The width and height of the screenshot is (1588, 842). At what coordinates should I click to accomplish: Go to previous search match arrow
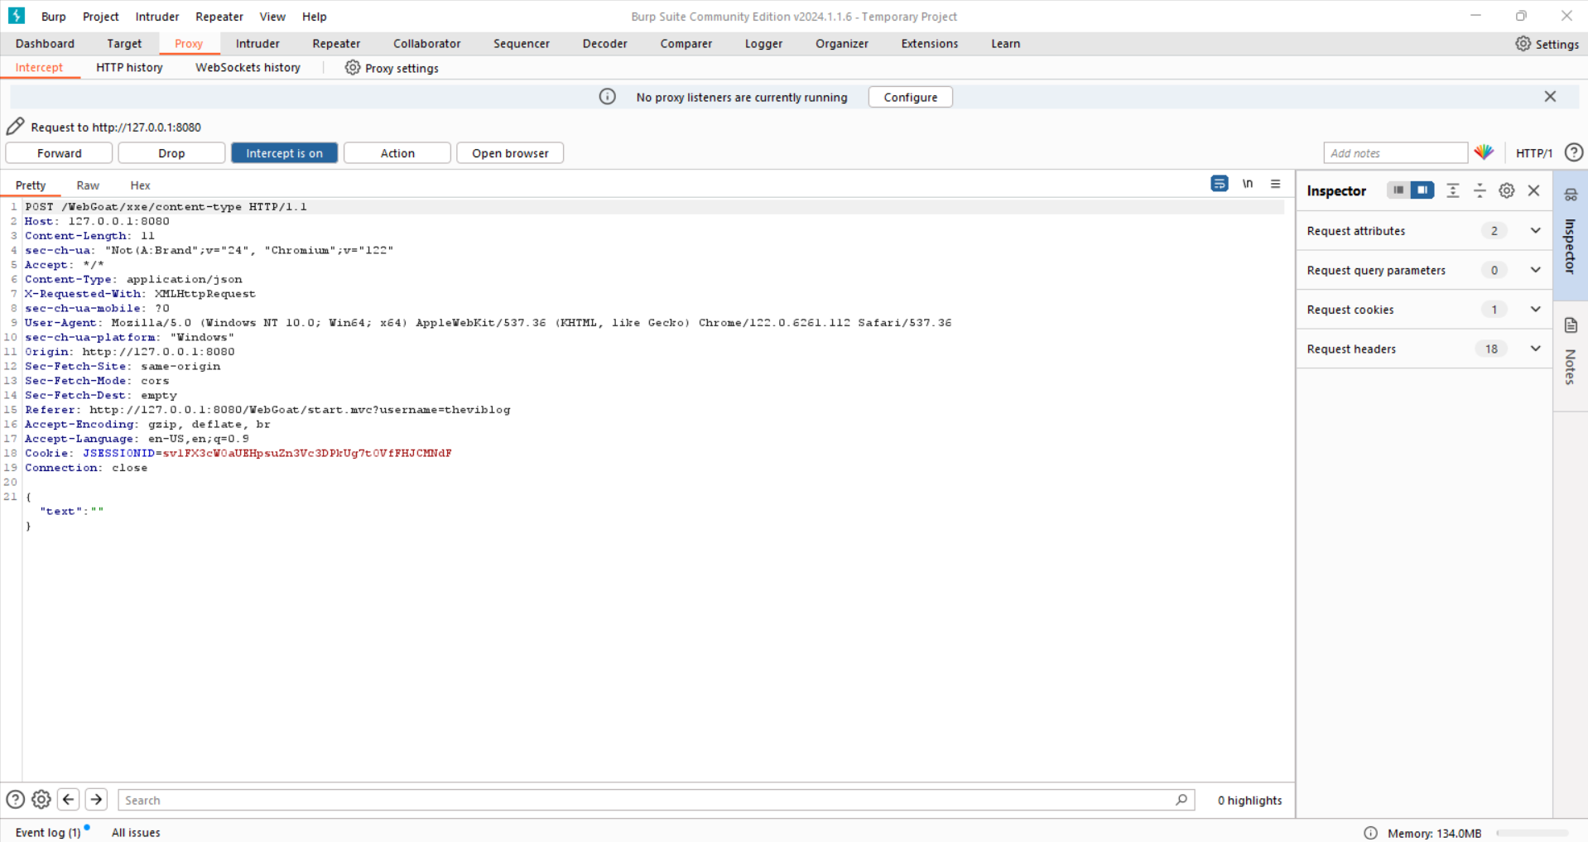69,800
